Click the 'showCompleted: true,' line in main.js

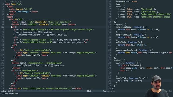(x=127, y=1)
